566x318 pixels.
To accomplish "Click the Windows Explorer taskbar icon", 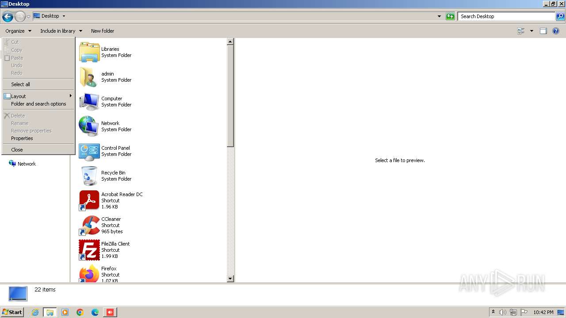I will click(50, 312).
